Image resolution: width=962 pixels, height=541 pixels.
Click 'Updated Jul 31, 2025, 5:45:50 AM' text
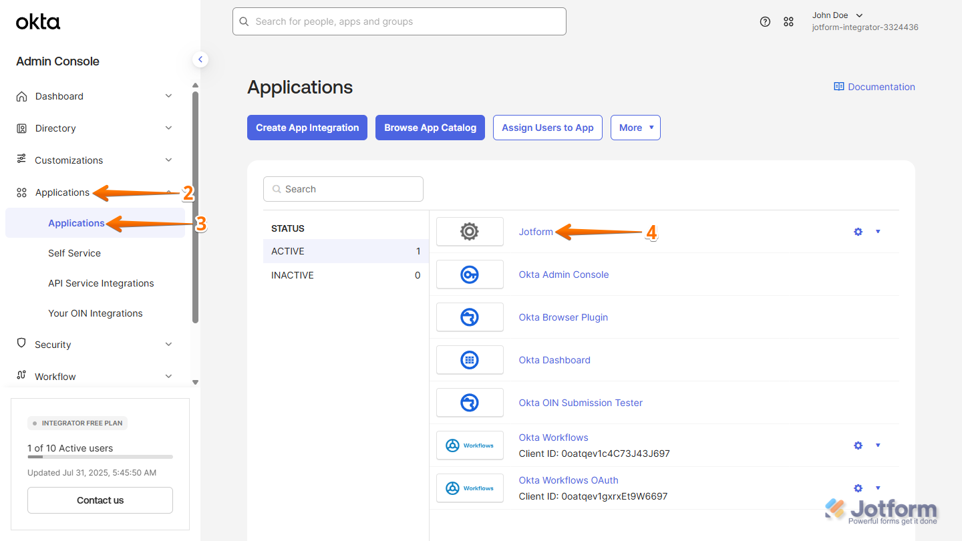click(92, 472)
